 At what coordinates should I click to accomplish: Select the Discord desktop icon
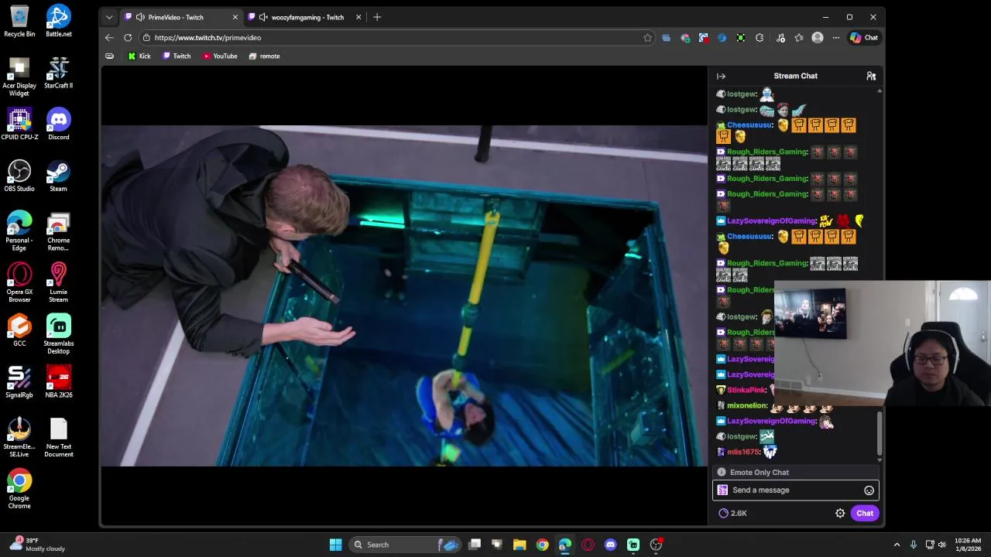click(58, 125)
